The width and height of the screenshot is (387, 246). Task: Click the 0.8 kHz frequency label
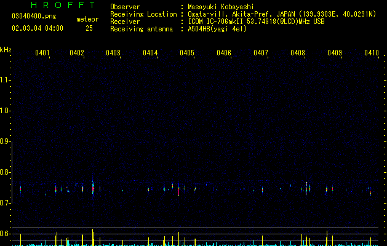(x=5, y=172)
